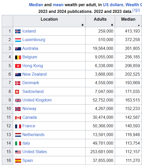Open the Netherlands country link
Screen dimensions: 142x165
click(x=33, y=135)
